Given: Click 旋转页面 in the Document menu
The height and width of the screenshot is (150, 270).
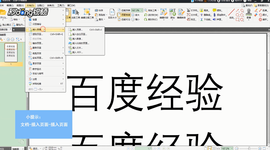Looking at the screenshot, I should pyautogui.click(x=46, y=58).
